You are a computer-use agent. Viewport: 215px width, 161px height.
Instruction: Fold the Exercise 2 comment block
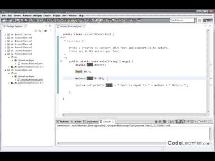[x=61, y=37]
